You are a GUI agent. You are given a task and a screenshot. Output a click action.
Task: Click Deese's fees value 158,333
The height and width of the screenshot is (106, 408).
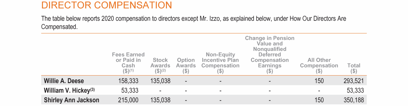128,81
